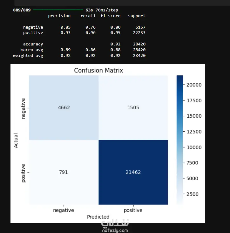Screen dimensions: 230x233
Task: Click the true negative cell 4662
Action: coord(64,107)
